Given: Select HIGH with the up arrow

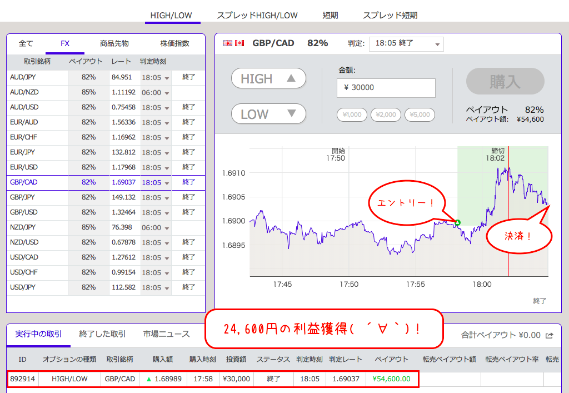Looking at the screenshot, I should point(268,78).
